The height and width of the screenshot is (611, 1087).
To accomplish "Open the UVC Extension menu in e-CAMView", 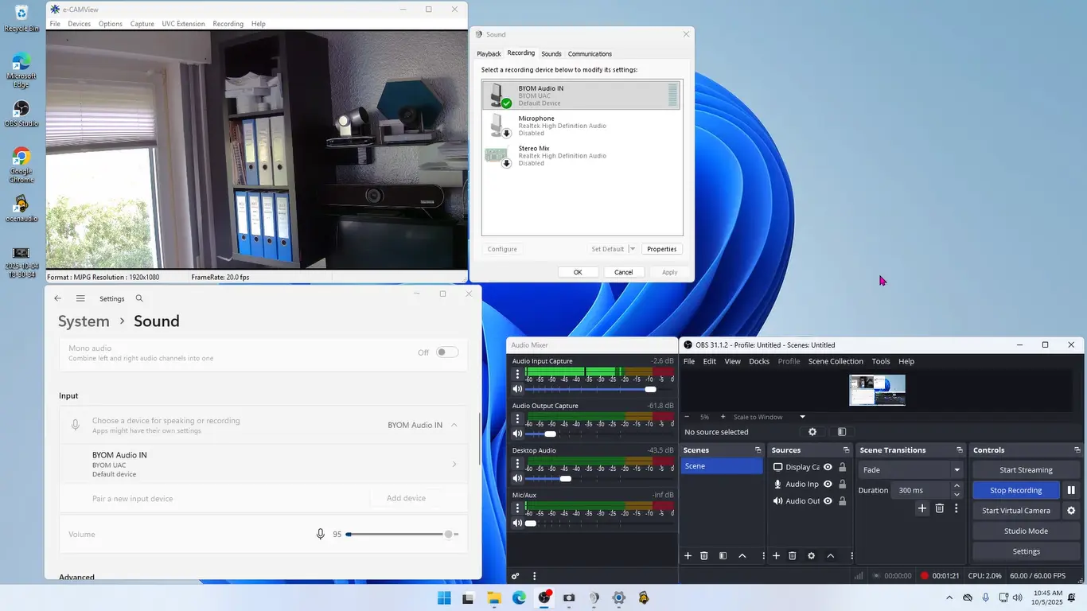I will [183, 24].
